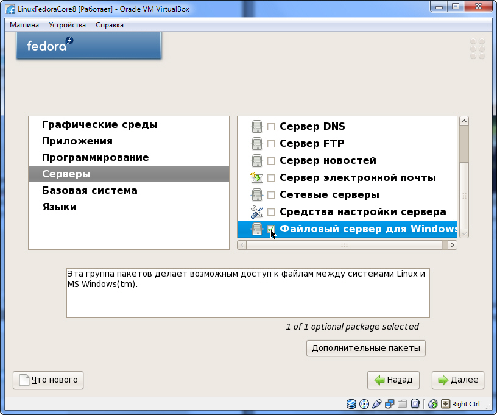497x415 pixels.
Task: Click the server icon beside Сервер новостей
Action: (257, 161)
